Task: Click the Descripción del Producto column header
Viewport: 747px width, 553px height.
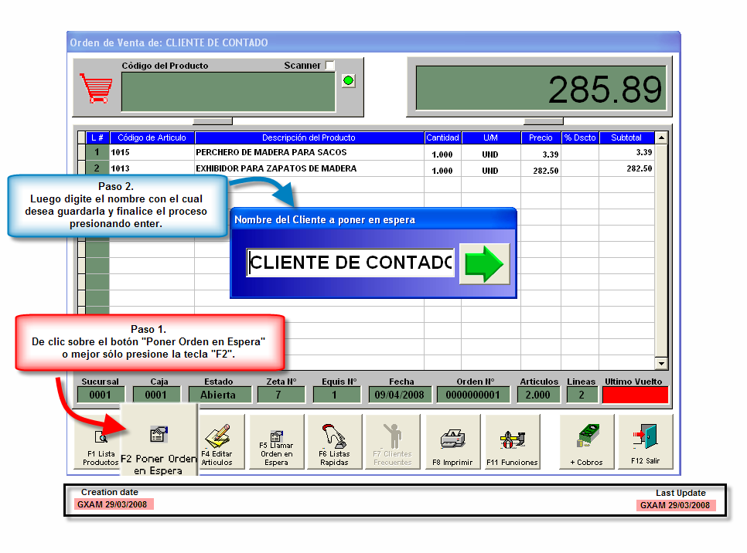Action: point(309,137)
